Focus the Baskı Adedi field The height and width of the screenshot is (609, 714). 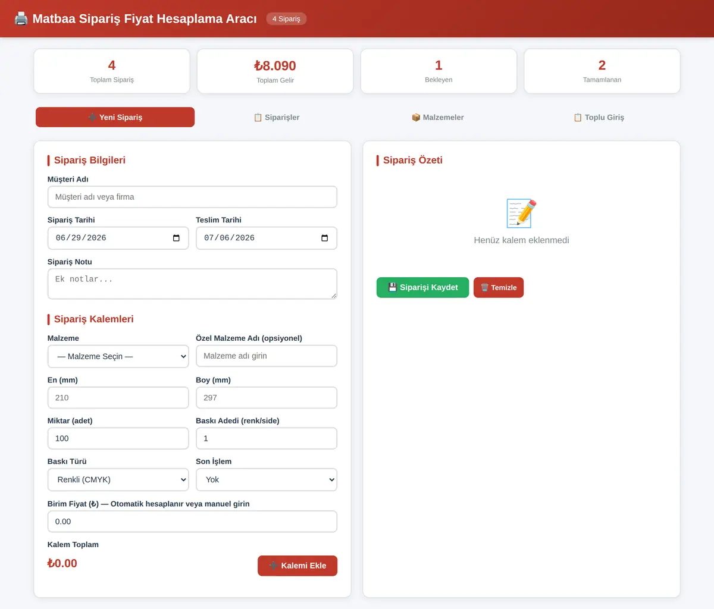coord(267,438)
